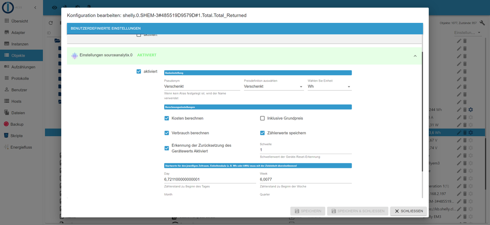
Task: Click the 'BENUTZERDEFINIERTE EINSTELLUNGEN' tab header
Action: pyautogui.click(x=106, y=29)
